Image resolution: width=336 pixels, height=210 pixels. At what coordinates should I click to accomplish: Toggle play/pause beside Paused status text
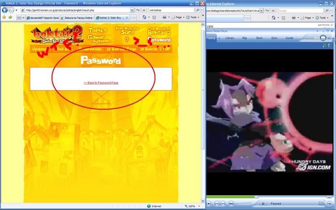pos(263,204)
